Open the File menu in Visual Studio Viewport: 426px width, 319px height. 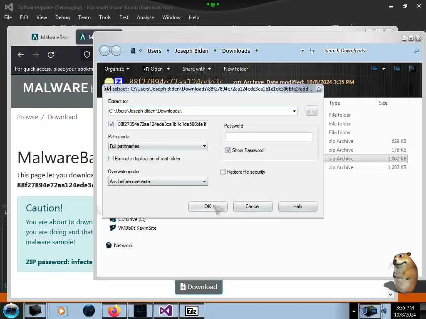pyautogui.click(x=8, y=17)
